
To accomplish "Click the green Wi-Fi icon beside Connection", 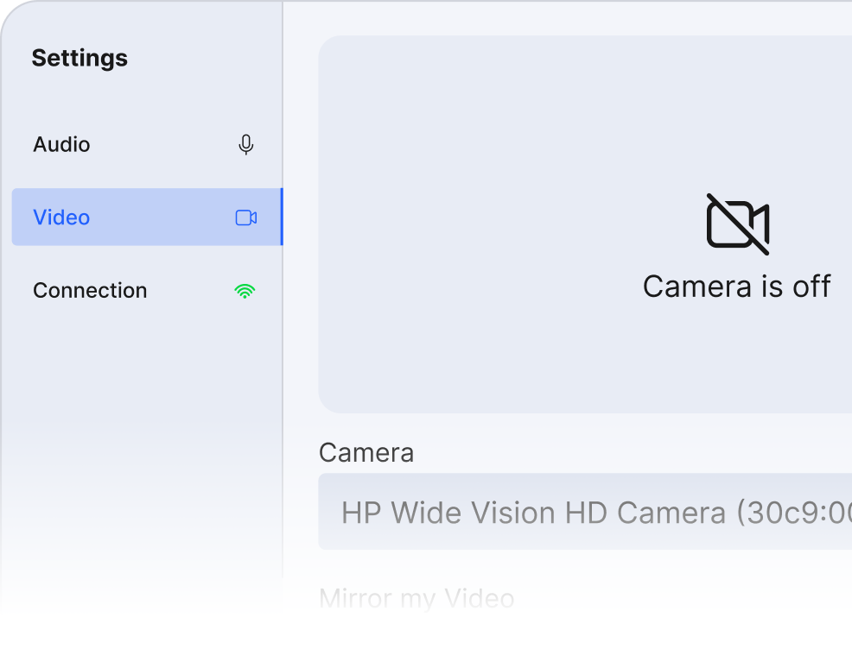I will (x=245, y=291).
